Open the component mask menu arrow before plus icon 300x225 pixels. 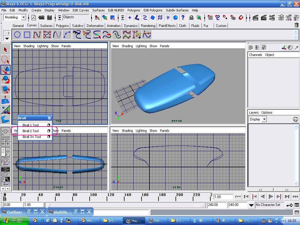coord(122,18)
